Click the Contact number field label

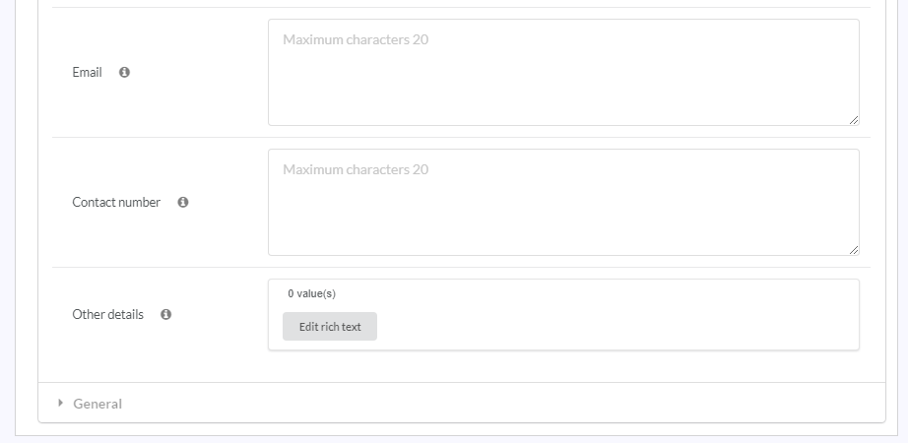[x=116, y=202]
